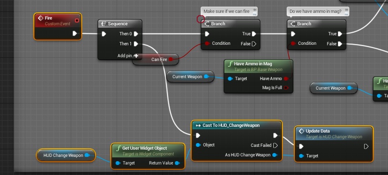The width and height of the screenshot is (388, 175).
Task: Click exec input pin of Cast To HUD_ChangeWeapon
Action: coord(198,135)
